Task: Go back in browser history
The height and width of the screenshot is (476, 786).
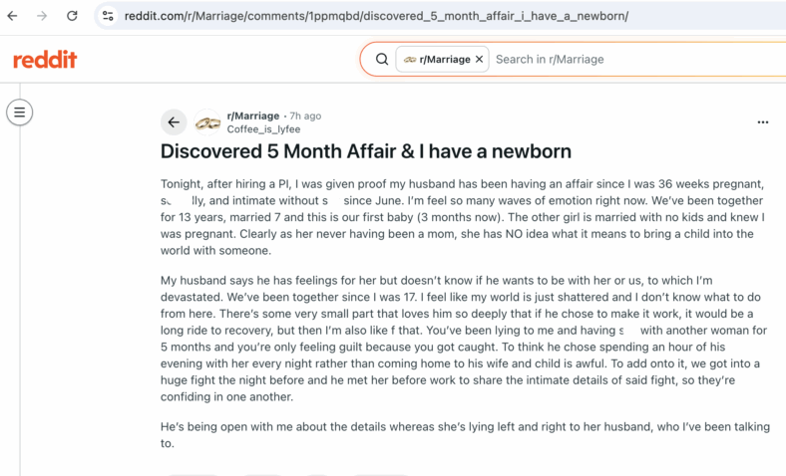Action: pyautogui.click(x=13, y=16)
